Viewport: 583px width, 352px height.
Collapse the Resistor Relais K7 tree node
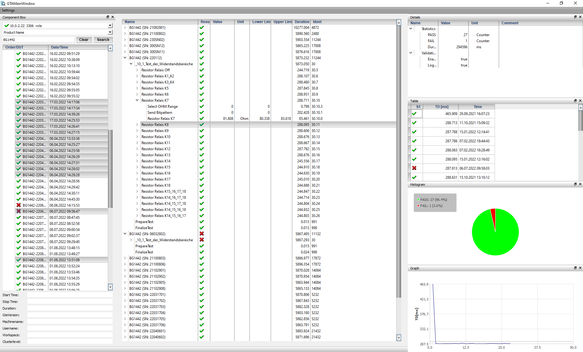pyautogui.click(x=137, y=100)
